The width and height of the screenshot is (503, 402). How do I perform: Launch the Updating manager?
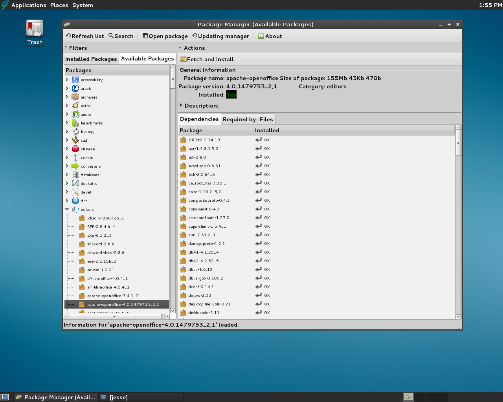[x=220, y=36]
